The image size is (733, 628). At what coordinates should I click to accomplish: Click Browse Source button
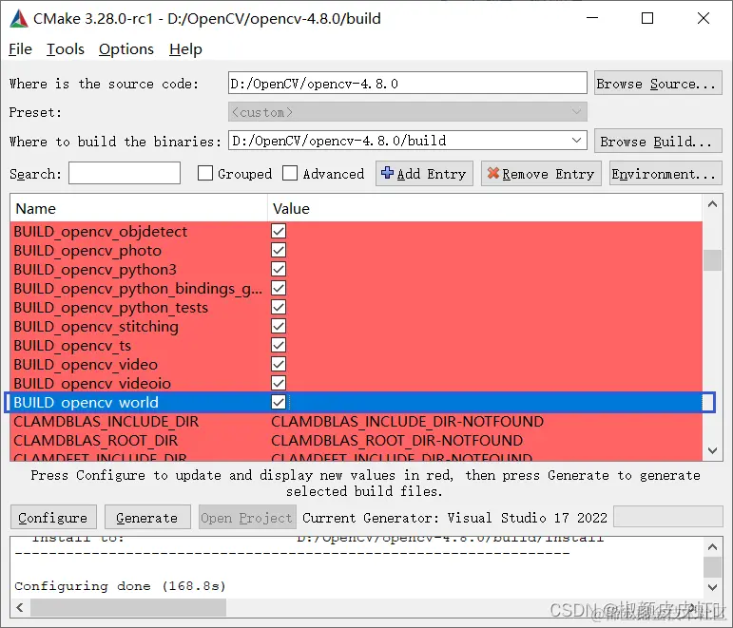click(x=658, y=84)
